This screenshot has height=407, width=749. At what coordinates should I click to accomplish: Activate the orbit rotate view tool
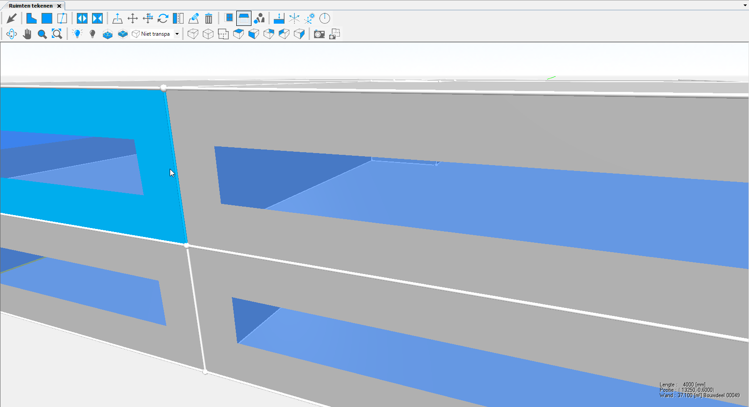point(12,34)
